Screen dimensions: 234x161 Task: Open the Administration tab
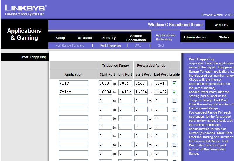[x=195, y=37]
